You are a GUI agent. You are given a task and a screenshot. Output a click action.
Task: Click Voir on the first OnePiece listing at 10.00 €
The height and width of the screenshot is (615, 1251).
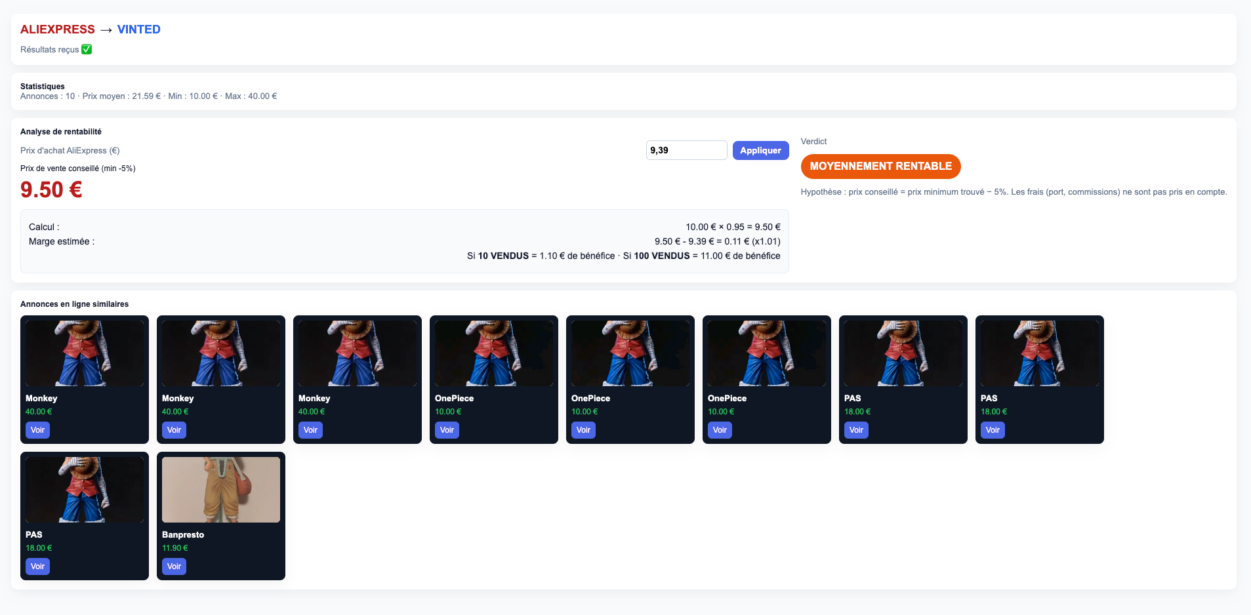pos(447,430)
